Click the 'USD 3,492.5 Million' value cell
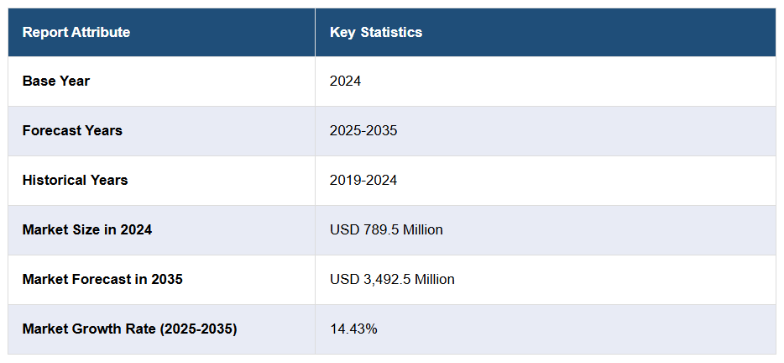The height and width of the screenshot is (363, 784). (x=392, y=279)
